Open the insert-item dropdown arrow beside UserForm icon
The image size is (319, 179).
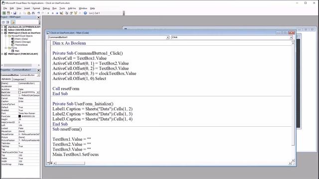(11, 13)
